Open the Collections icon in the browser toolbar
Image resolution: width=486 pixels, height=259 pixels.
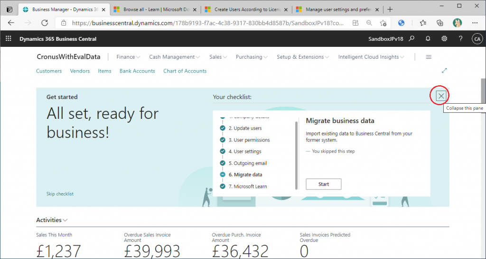440,23
